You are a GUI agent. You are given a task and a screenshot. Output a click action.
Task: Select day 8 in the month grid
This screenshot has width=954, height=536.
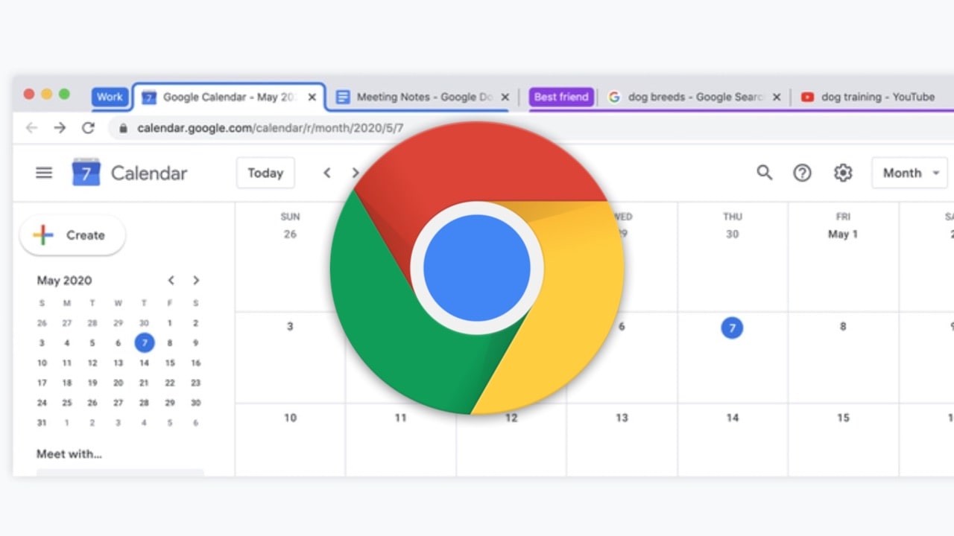pos(843,326)
